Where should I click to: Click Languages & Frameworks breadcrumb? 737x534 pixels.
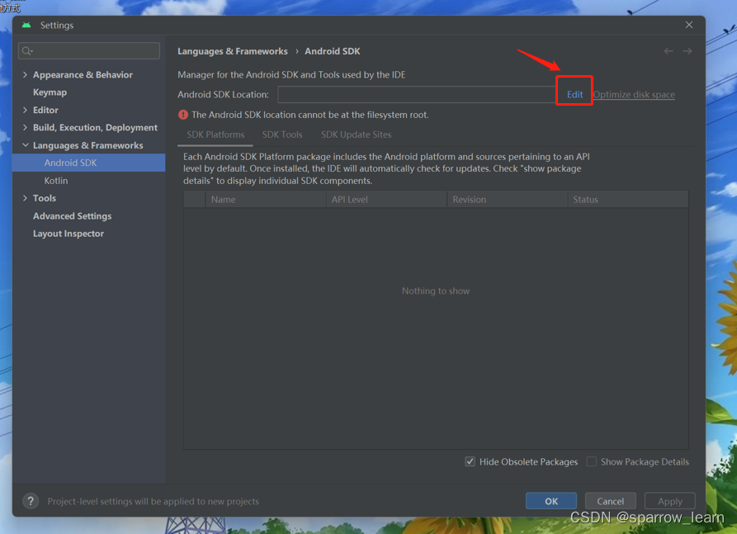[233, 51]
